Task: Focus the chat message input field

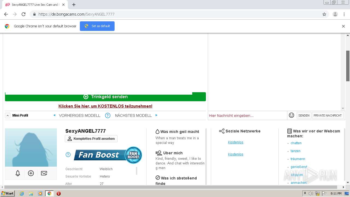Action: [x=247, y=115]
